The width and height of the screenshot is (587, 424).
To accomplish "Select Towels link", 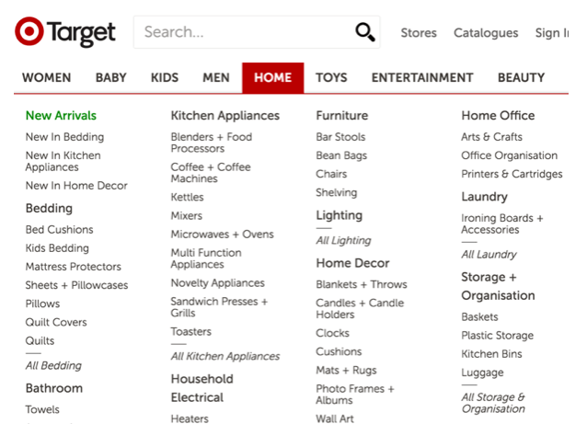I will click(x=42, y=410).
